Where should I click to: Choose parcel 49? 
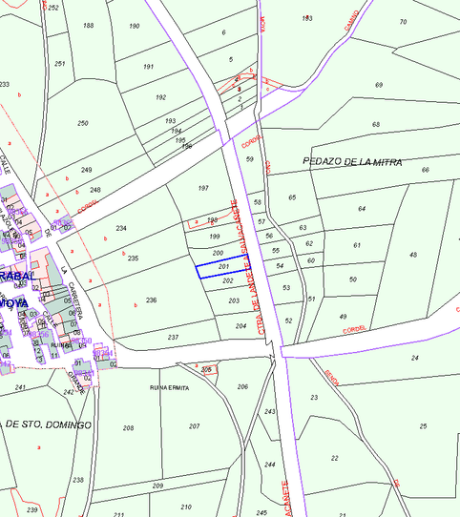pyautogui.click(x=343, y=317)
